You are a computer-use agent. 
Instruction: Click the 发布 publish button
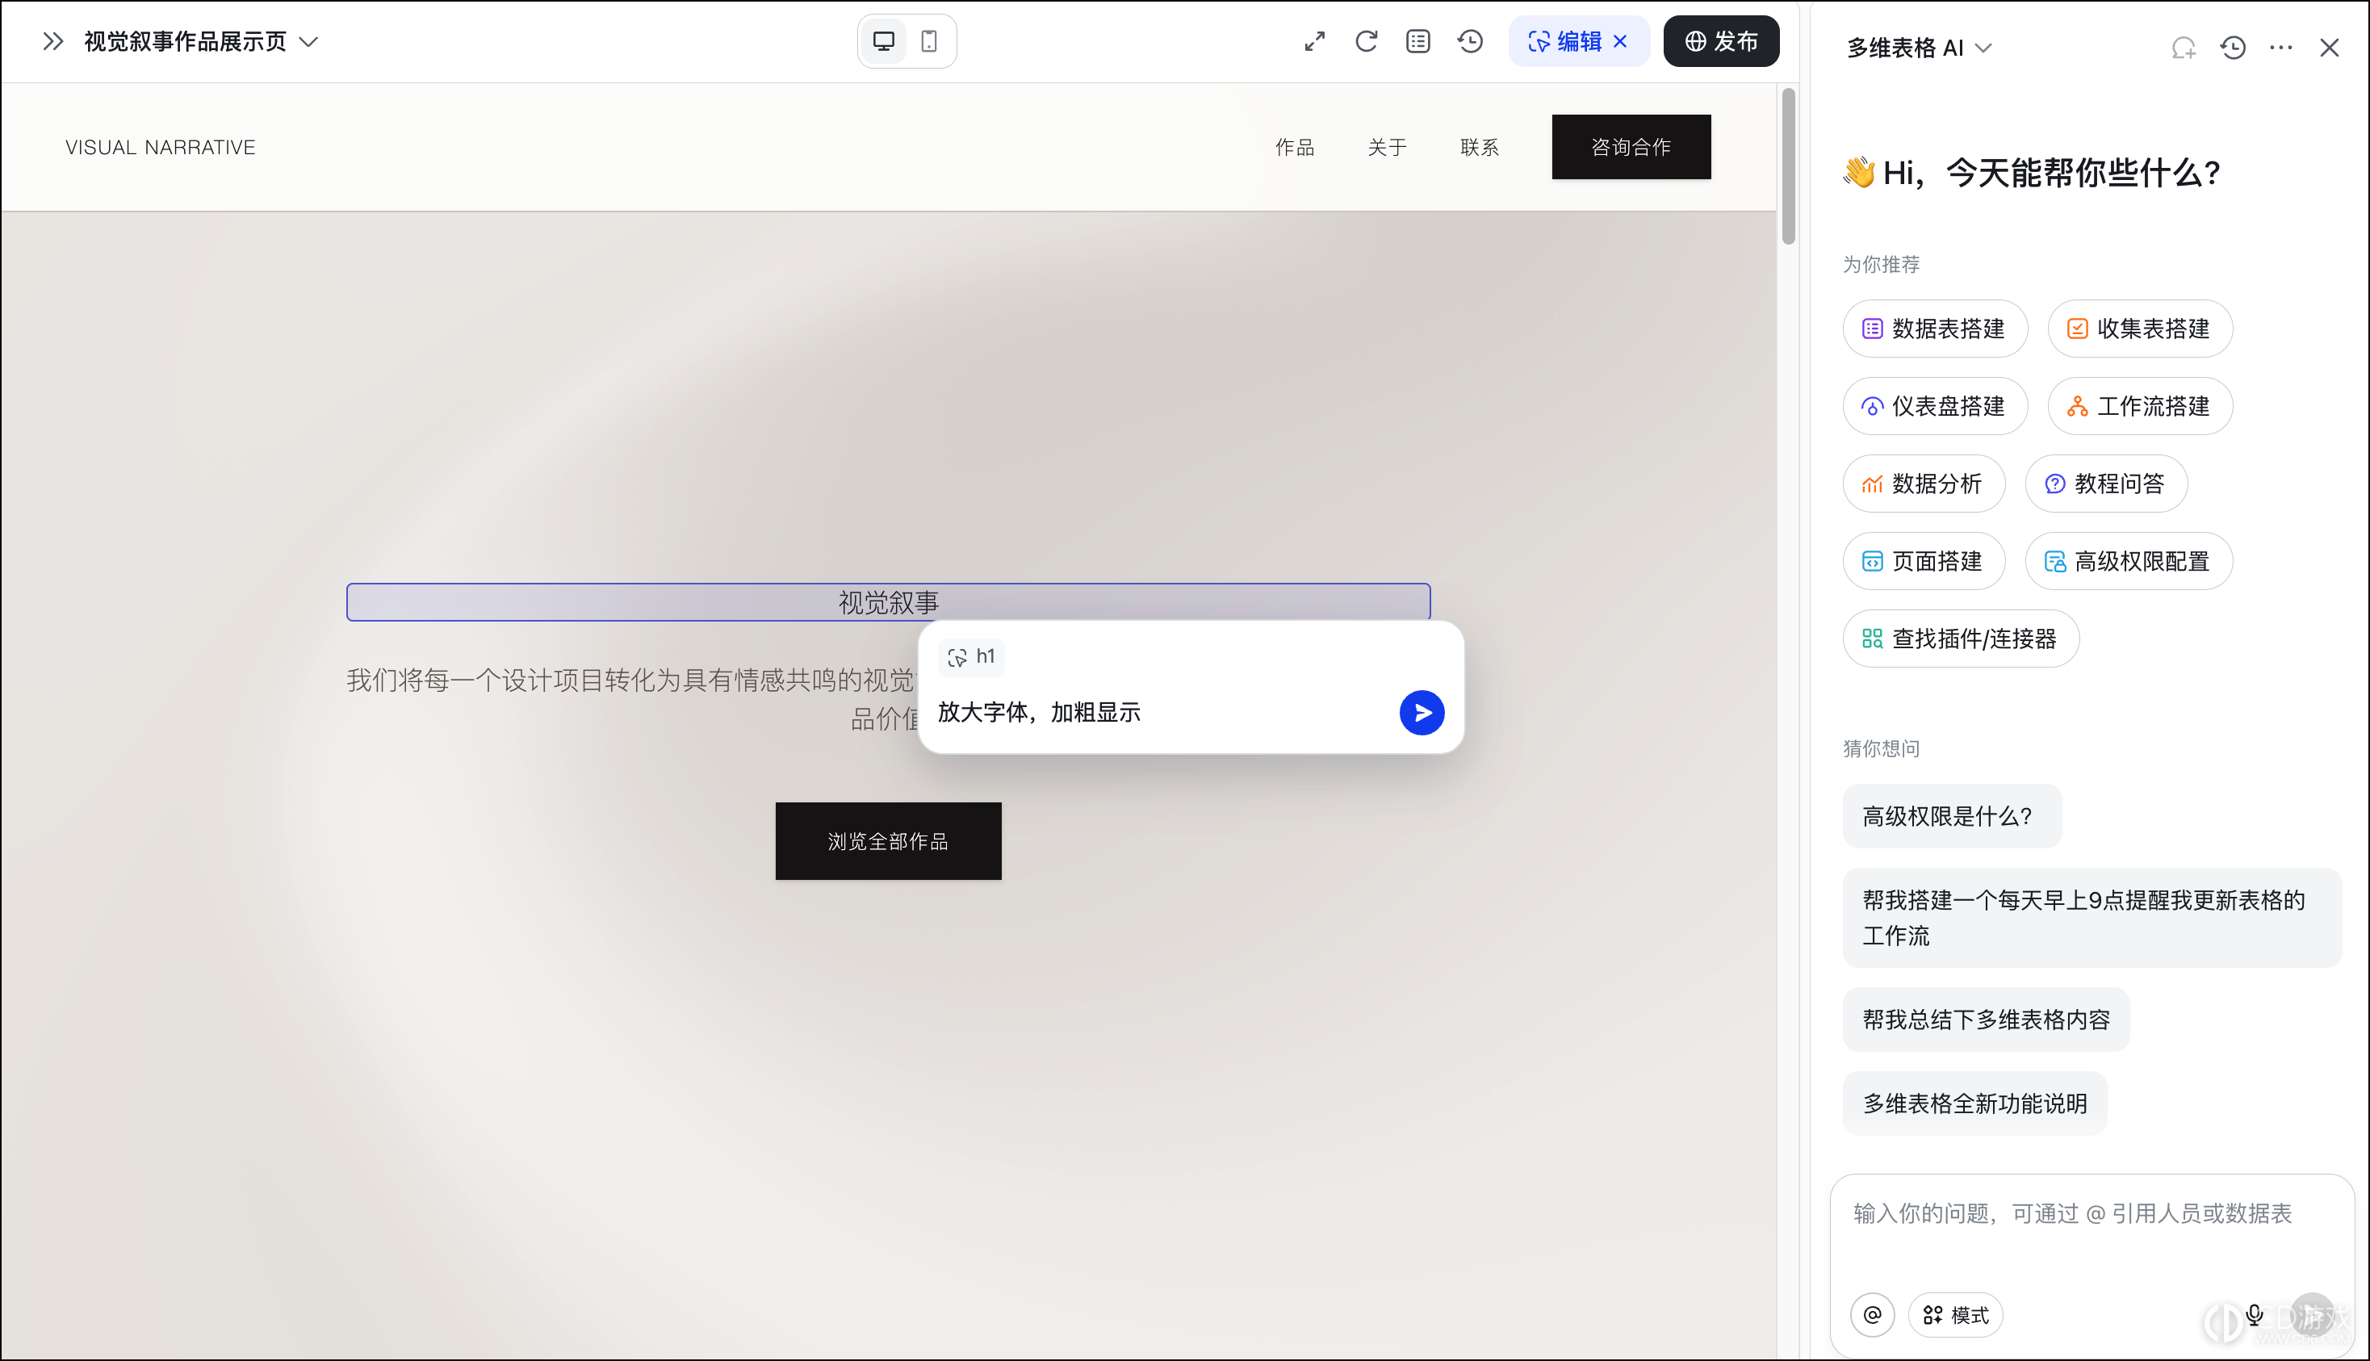click(1722, 41)
